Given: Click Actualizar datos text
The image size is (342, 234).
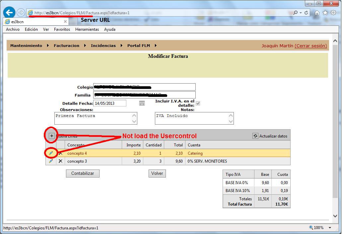Looking at the screenshot, I should [273, 136].
